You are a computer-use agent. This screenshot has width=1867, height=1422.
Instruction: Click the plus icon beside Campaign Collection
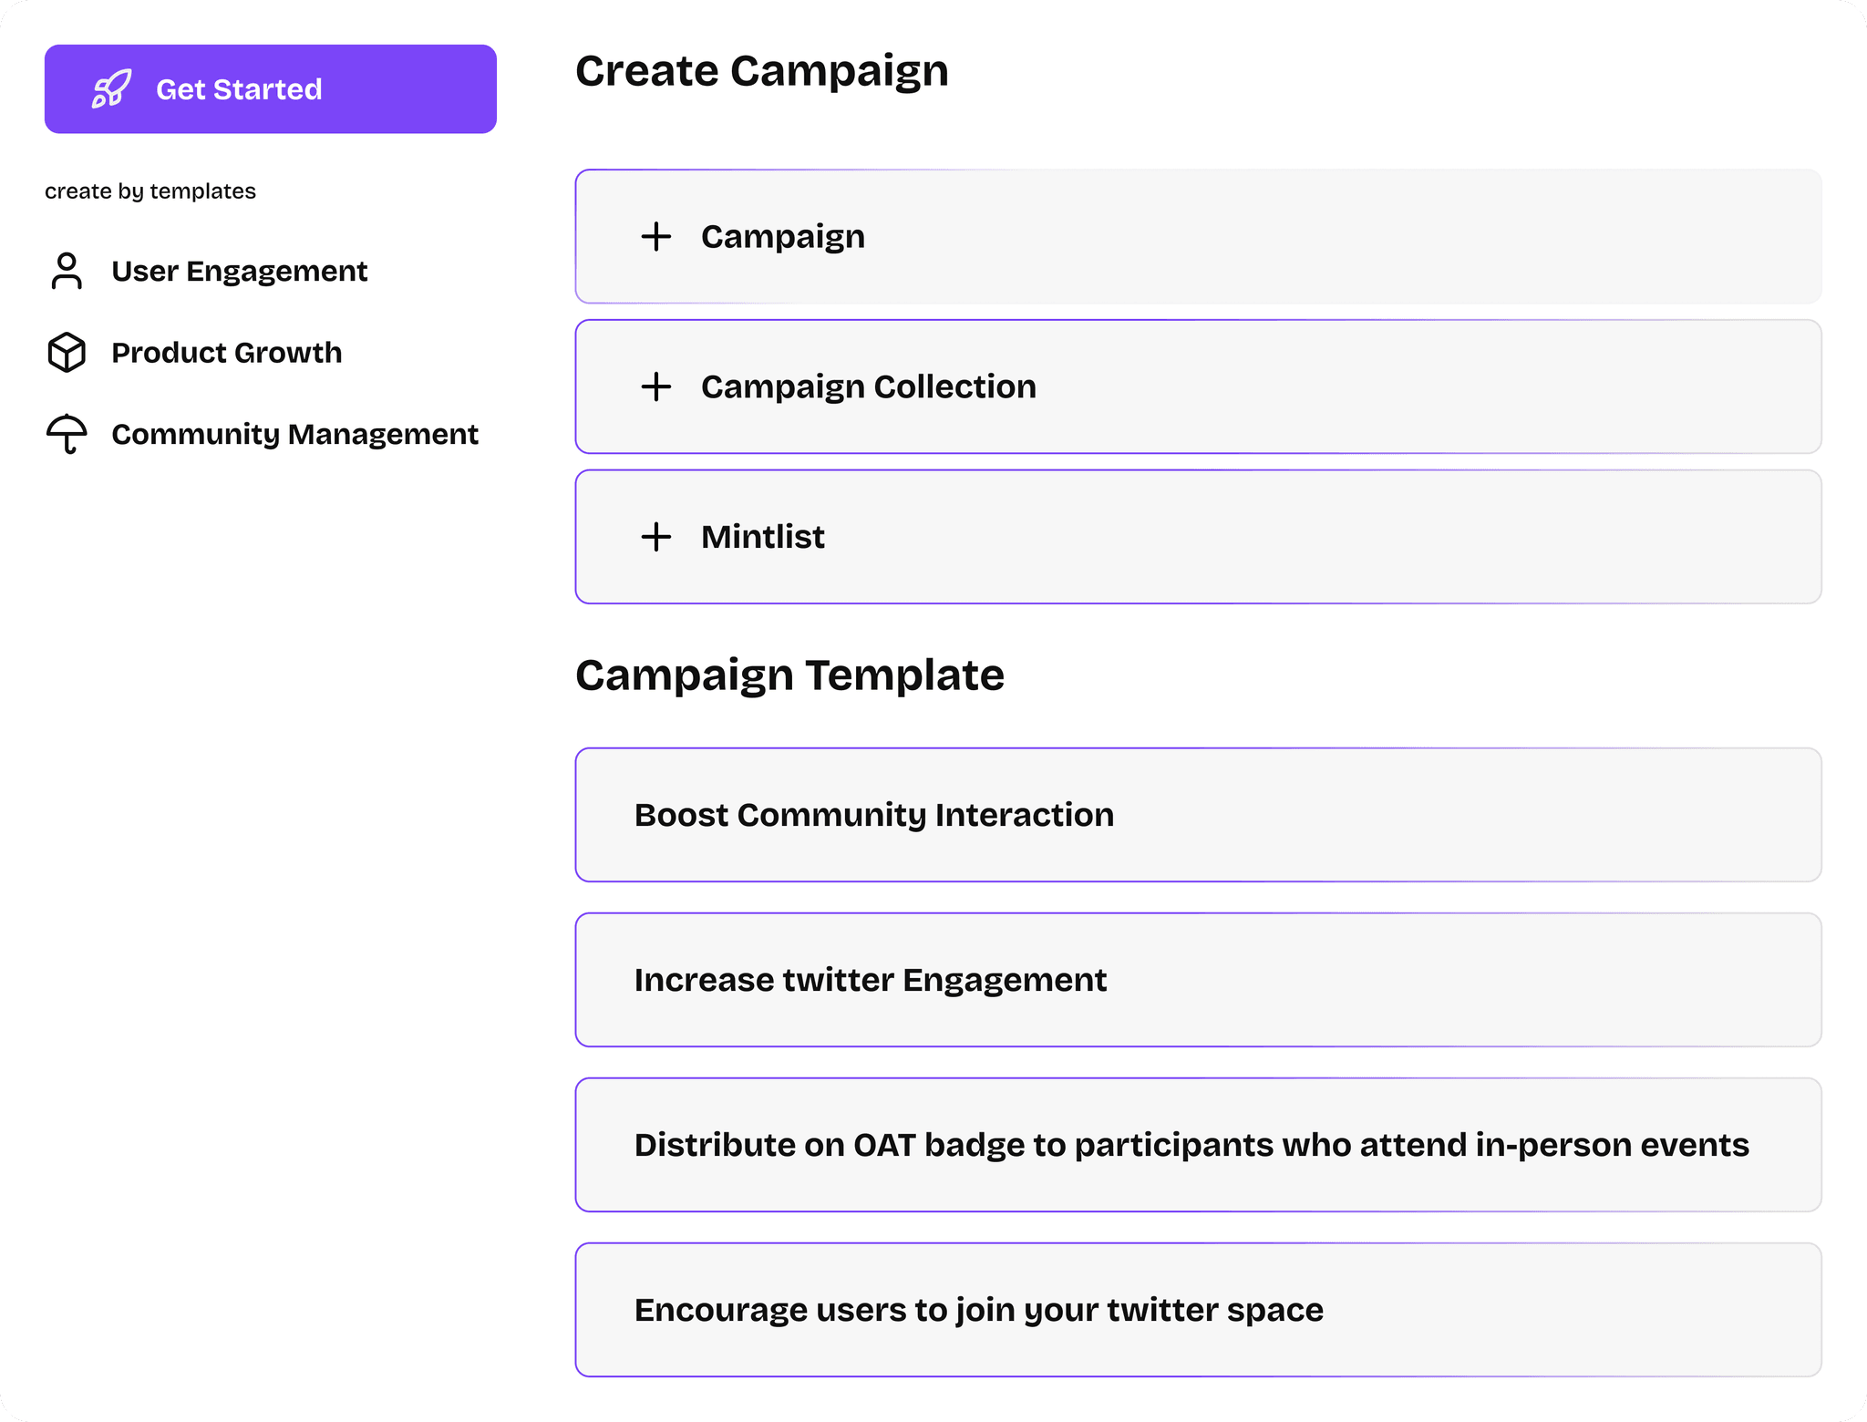[x=655, y=386]
